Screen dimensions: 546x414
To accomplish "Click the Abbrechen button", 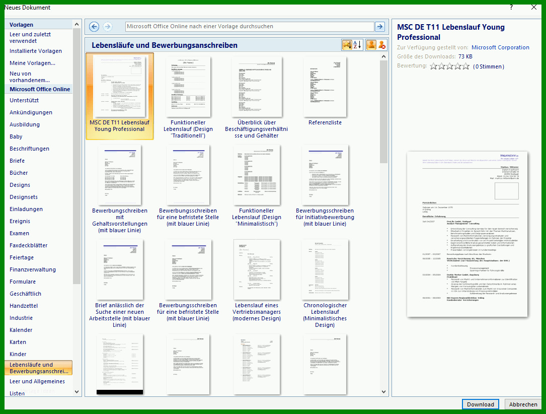I will tap(523, 404).
